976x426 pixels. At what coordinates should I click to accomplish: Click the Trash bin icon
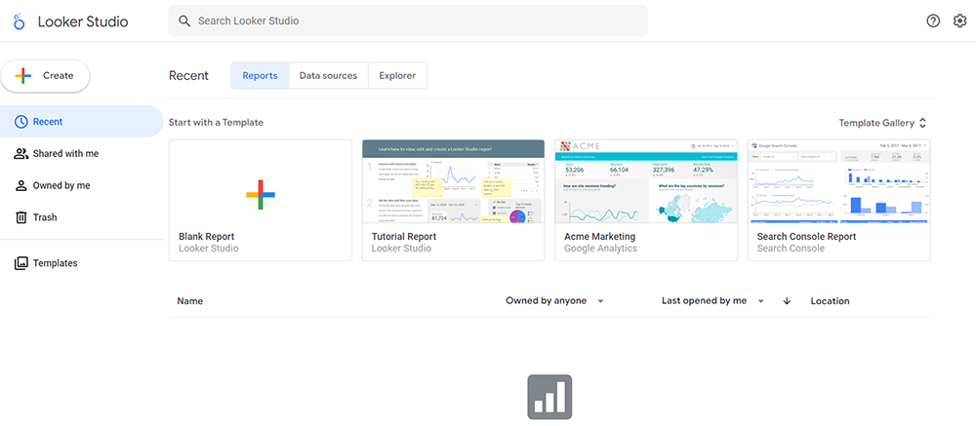click(x=21, y=217)
